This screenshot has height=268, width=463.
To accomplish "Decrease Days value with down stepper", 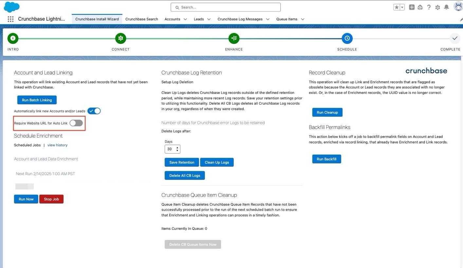I will [177, 151].
